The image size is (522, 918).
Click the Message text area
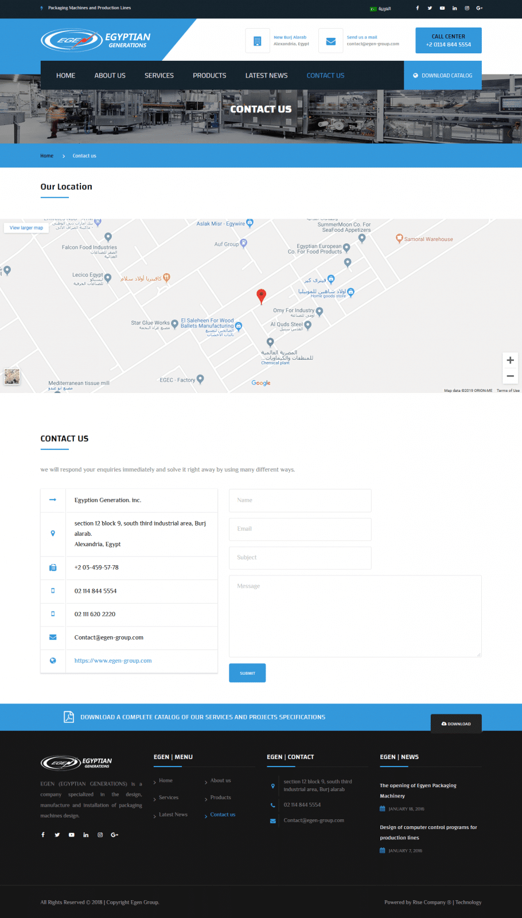(x=355, y=616)
